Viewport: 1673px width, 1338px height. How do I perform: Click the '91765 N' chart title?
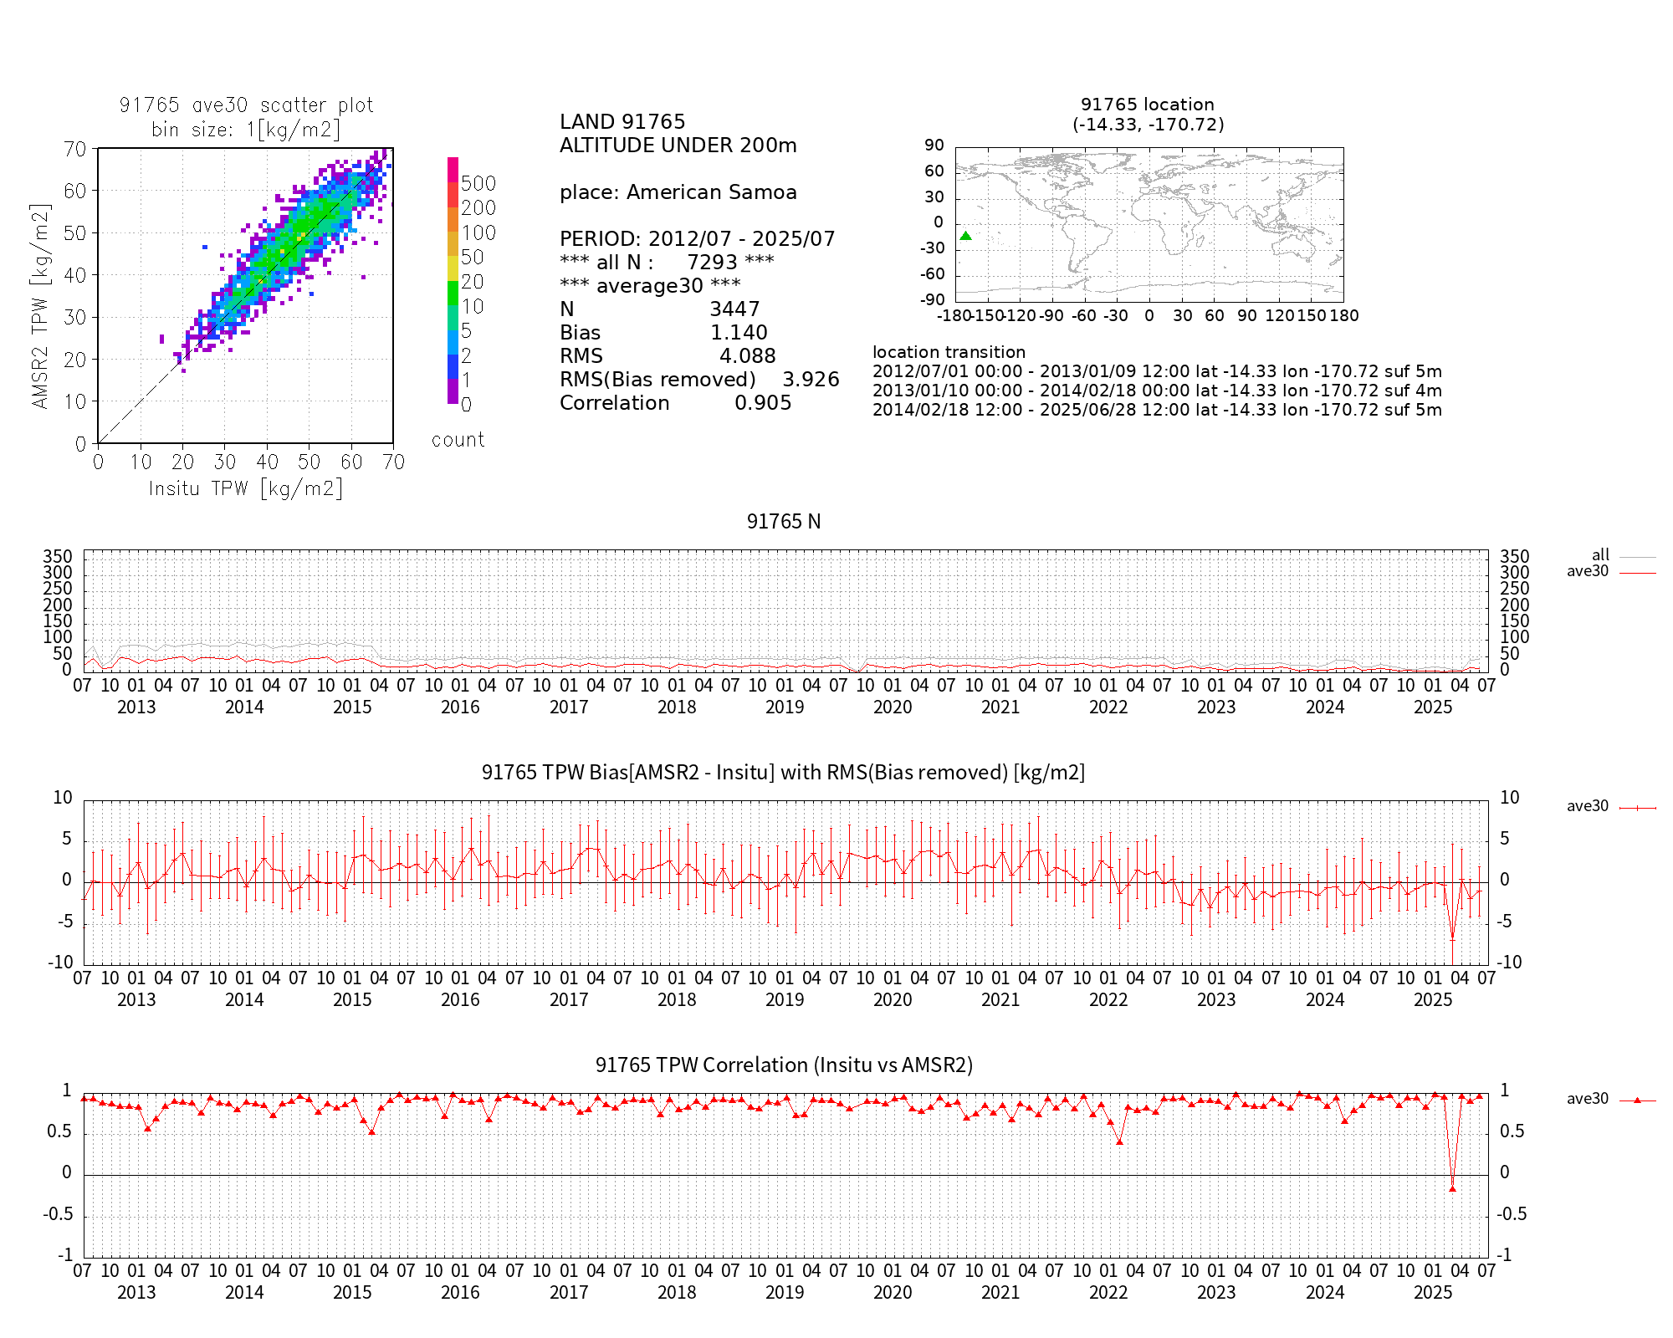[x=784, y=522]
